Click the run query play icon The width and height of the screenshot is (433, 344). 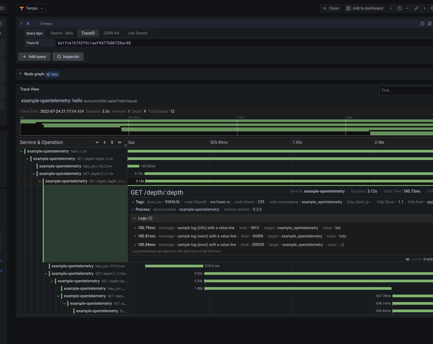click(2, 8)
